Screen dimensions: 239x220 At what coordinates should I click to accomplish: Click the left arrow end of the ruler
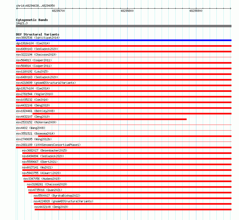(17, 8)
